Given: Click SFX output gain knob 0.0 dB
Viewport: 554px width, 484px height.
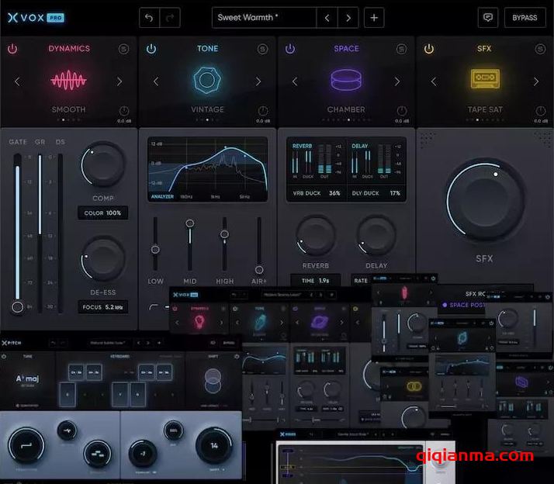Looking at the screenshot, I should tap(541, 111).
